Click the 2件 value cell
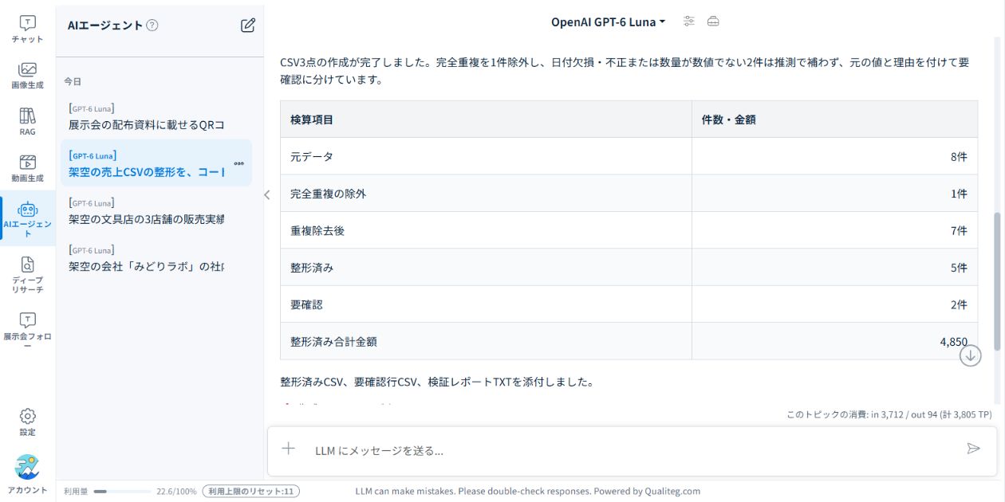The width and height of the screenshot is (1005, 502). (834, 304)
